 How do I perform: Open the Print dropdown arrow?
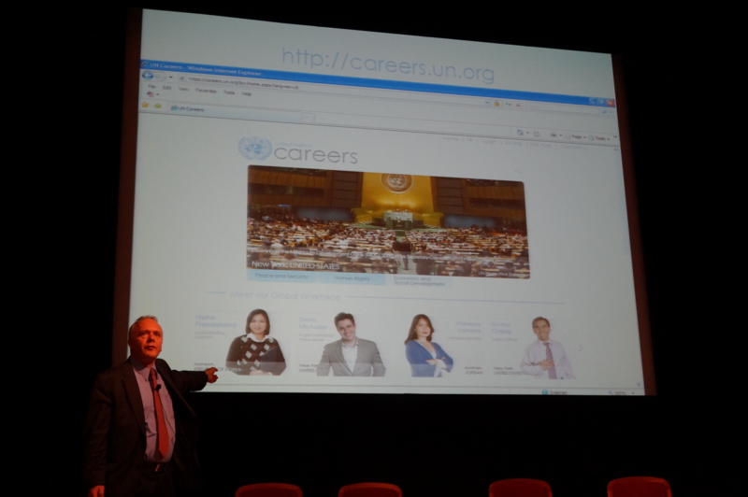[x=560, y=135]
